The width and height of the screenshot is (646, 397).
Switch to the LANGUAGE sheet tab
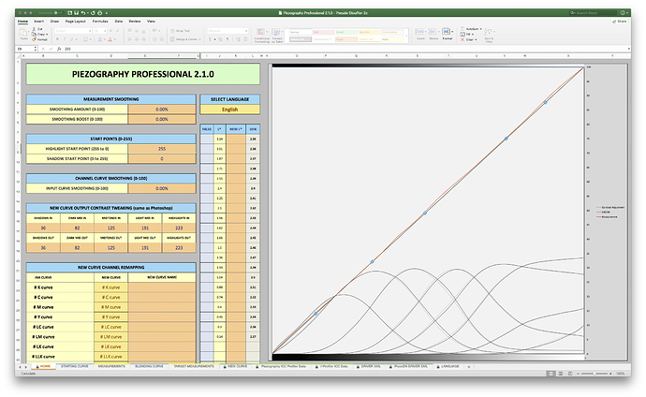pos(450,366)
